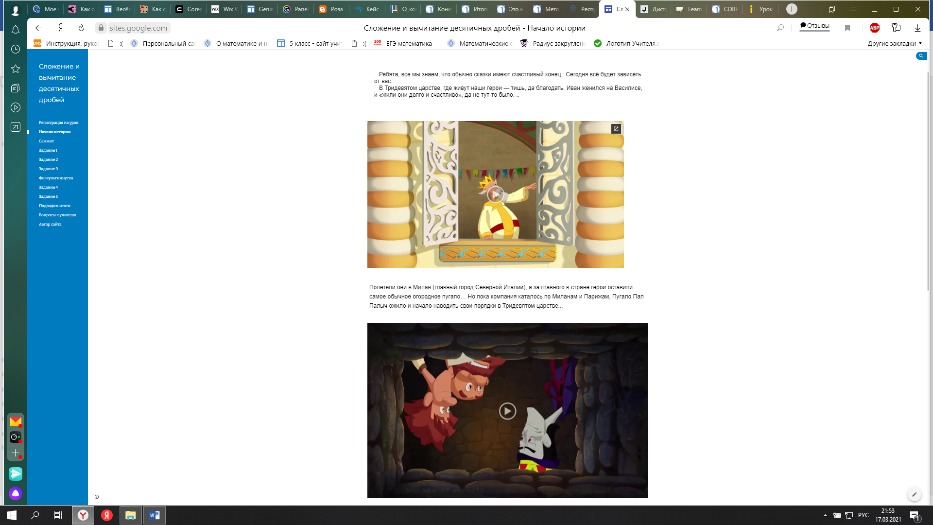Open Саммит page in sidebar menu

click(x=46, y=141)
